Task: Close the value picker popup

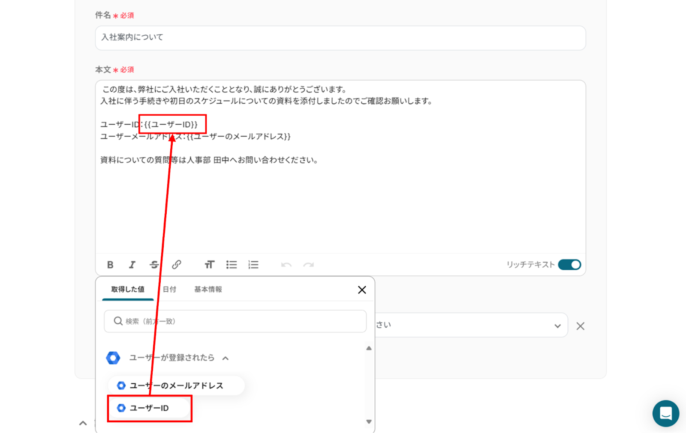Action: (x=362, y=290)
